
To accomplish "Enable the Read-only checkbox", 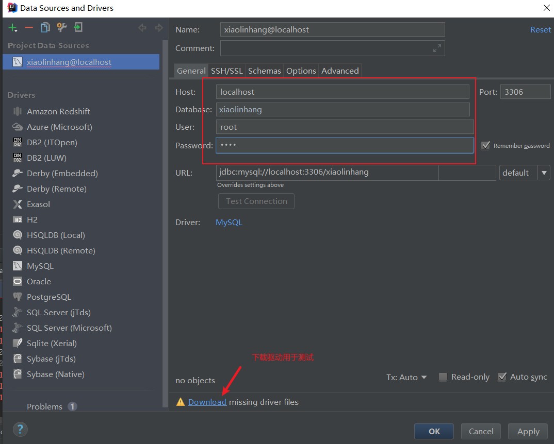I will (443, 377).
